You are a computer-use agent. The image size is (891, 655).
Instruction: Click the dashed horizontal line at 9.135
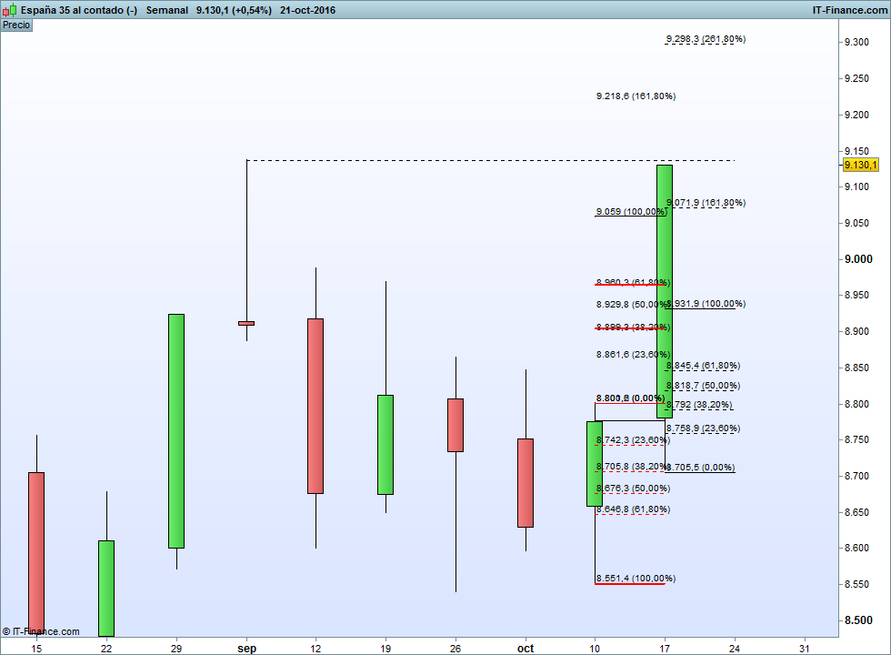(x=491, y=160)
